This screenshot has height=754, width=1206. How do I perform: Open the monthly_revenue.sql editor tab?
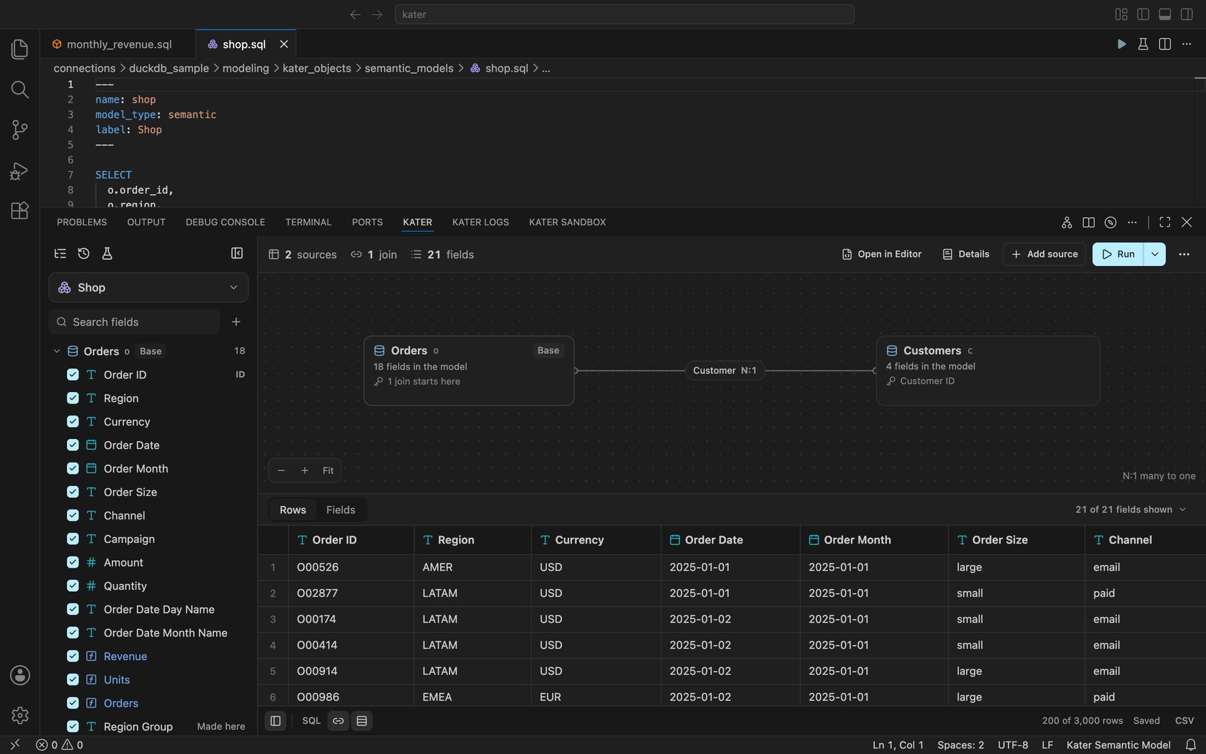point(118,44)
